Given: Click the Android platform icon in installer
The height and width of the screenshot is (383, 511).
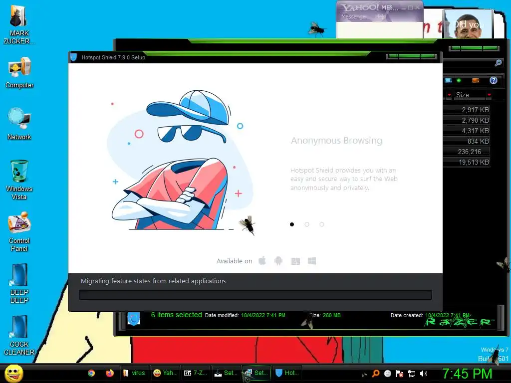Looking at the screenshot, I should [278, 261].
